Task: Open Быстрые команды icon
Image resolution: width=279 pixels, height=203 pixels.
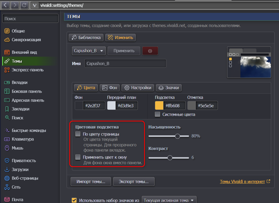Action: [x=7, y=130]
